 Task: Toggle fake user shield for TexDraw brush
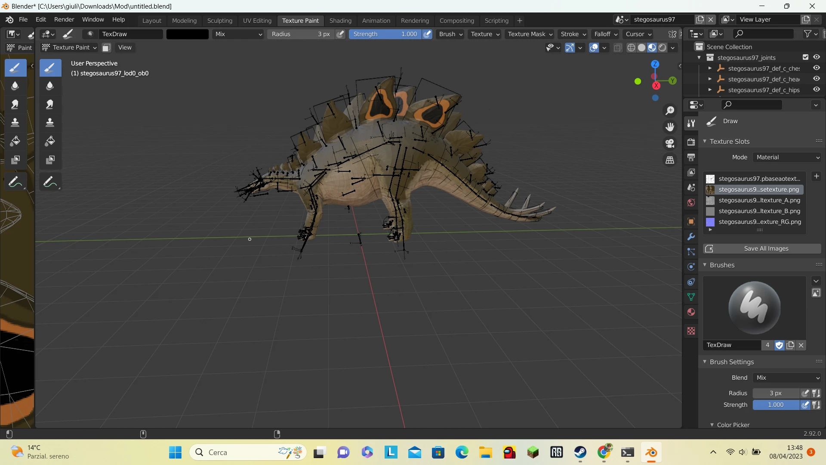pyautogui.click(x=779, y=345)
